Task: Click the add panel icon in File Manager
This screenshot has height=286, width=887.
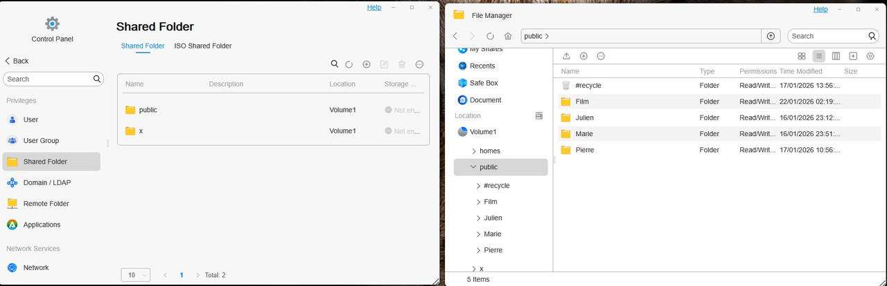Action: (x=853, y=56)
